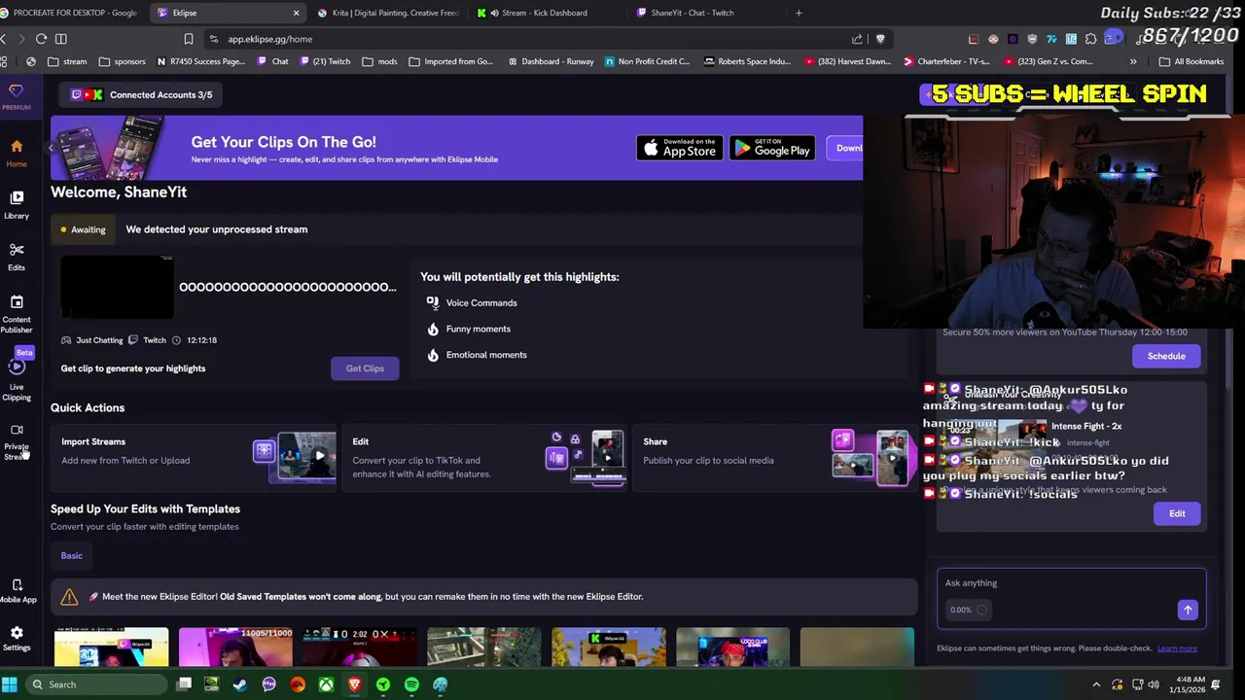Open the Roberts Space Indu... bookmark
This screenshot has height=700, width=1245.
[747, 61]
